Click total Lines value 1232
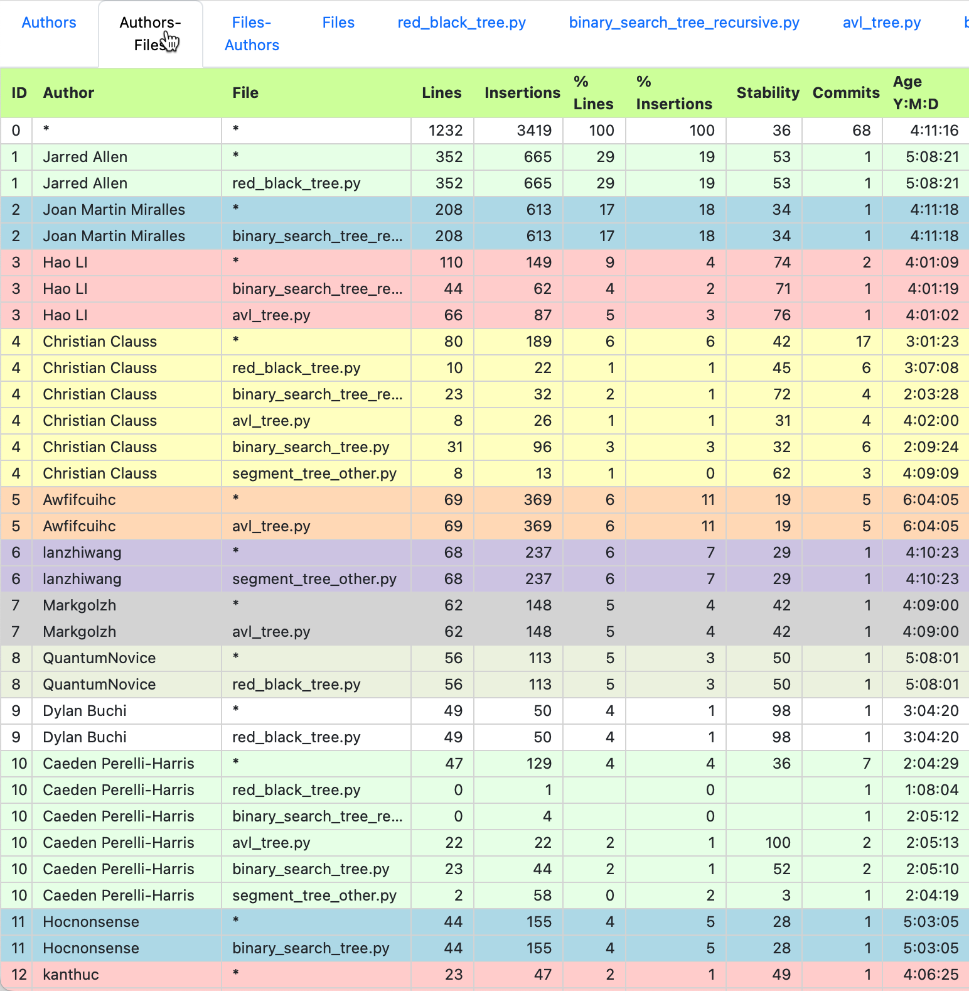969x991 pixels. pyautogui.click(x=446, y=131)
